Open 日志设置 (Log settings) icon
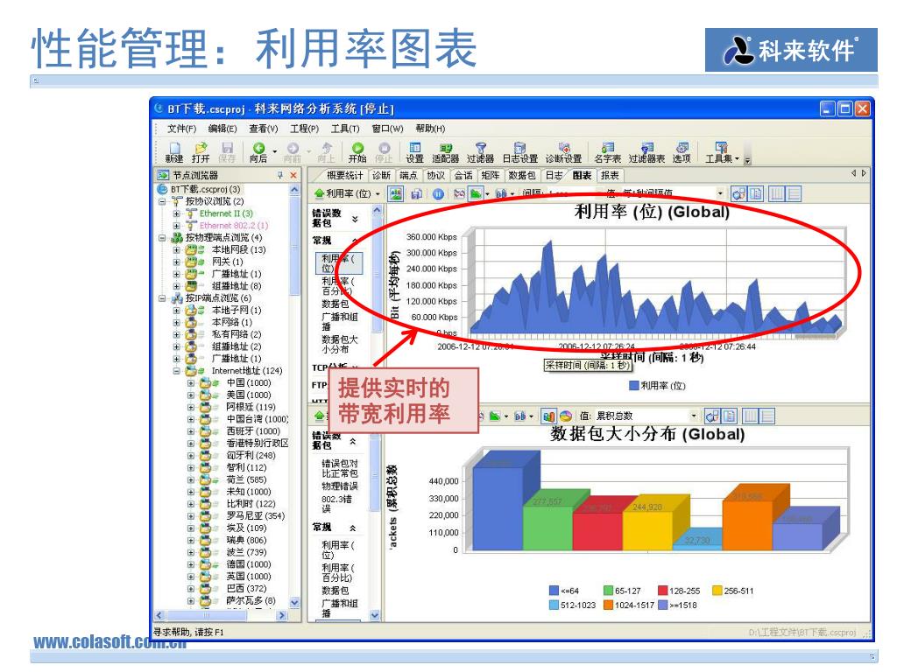The width and height of the screenshot is (897, 672). (x=520, y=153)
